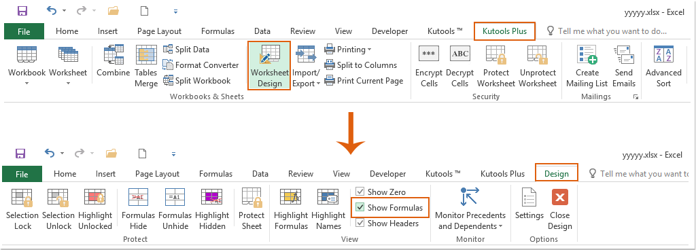This screenshot has height=250, width=696.
Task: Switch to Data tab in upper ribbon
Action: (x=262, y=31)
